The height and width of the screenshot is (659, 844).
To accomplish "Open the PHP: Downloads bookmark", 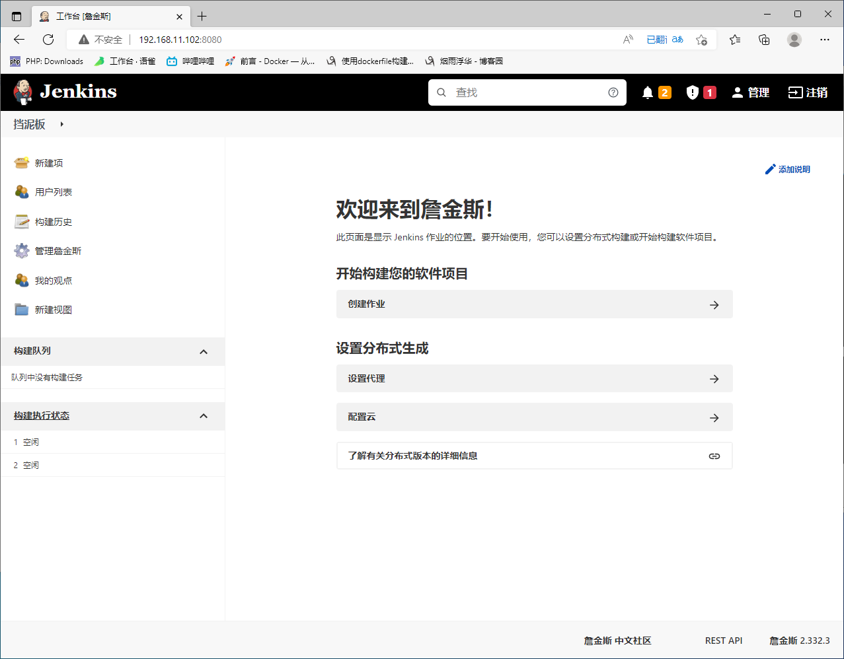I will click(47, 61).
